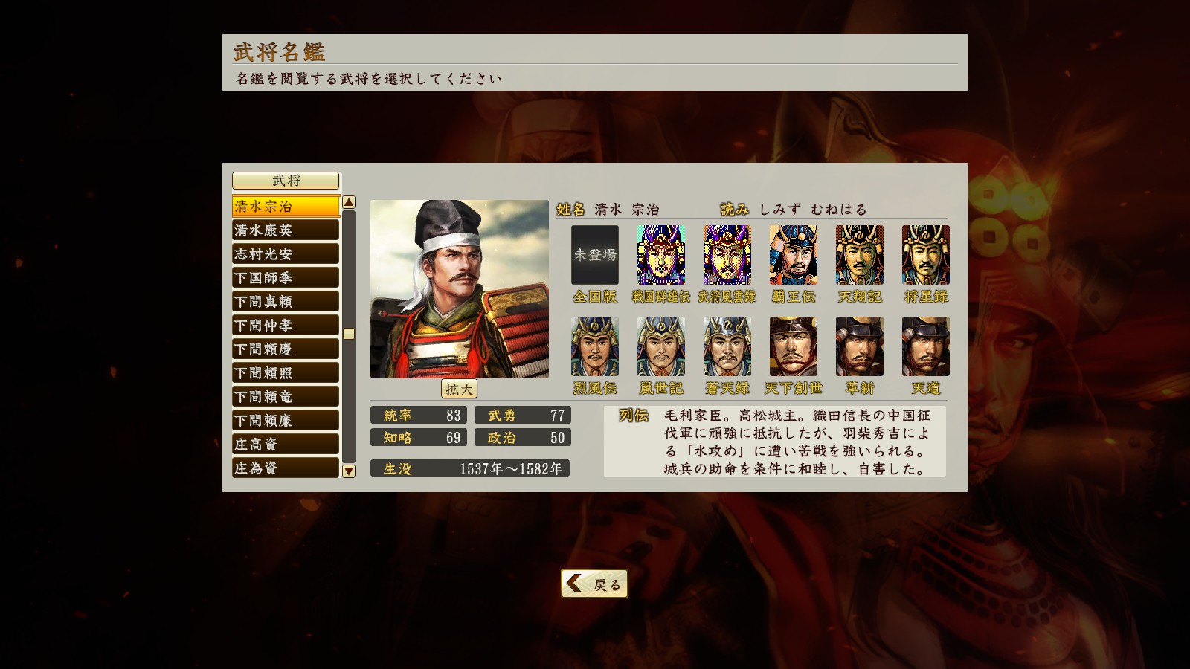This screenshot has width=1190, height=669.
Task: Select the 武将風雲録 portrait icon
Action: 727,255
